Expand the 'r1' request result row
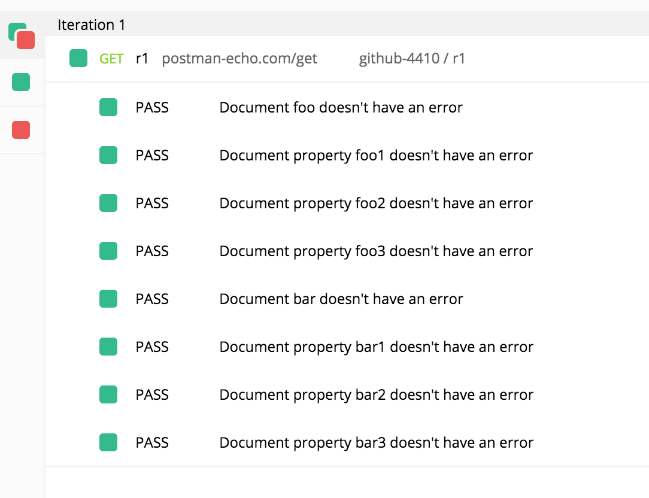649x498 pixels. (x=142, y=58)
